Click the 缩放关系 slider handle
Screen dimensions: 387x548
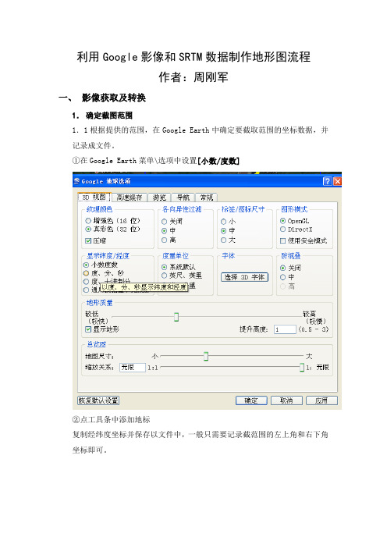(x=302, y=368)
